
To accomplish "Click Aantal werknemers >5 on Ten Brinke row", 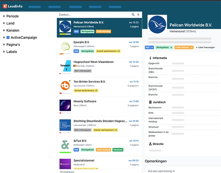I will [86, 91].
